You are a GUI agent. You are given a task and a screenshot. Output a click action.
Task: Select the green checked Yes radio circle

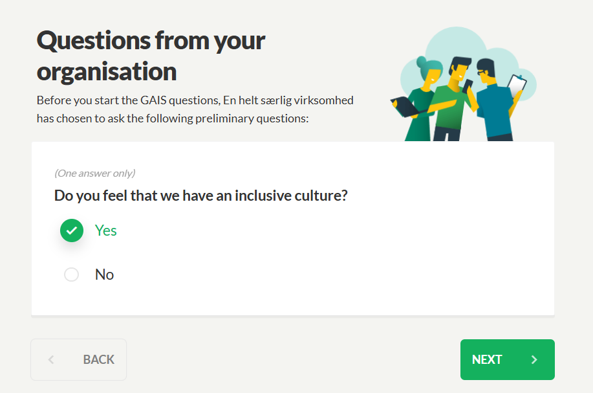click(72, 230)
